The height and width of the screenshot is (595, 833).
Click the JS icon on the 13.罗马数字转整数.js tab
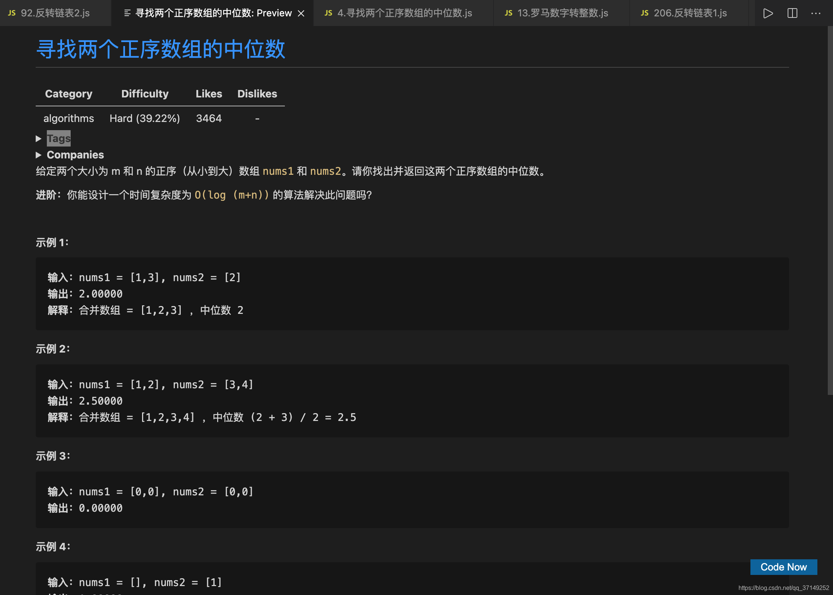508,13
